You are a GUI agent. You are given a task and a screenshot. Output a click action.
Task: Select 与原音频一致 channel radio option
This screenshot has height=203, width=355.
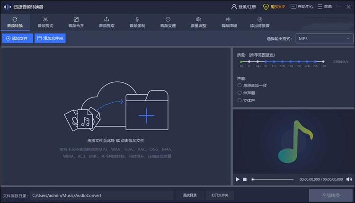[x=240, y=85]
